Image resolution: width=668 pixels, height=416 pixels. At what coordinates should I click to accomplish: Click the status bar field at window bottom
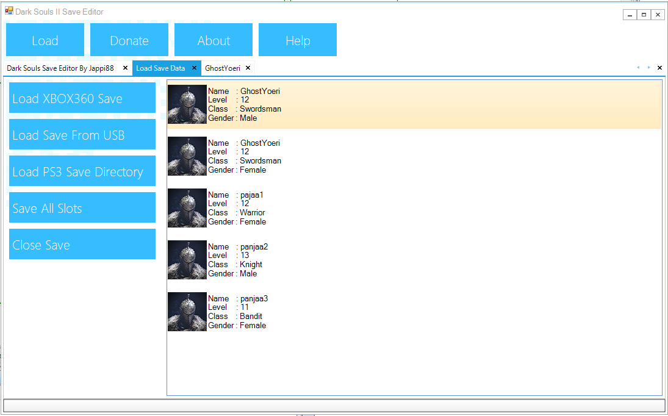(334, 406)
